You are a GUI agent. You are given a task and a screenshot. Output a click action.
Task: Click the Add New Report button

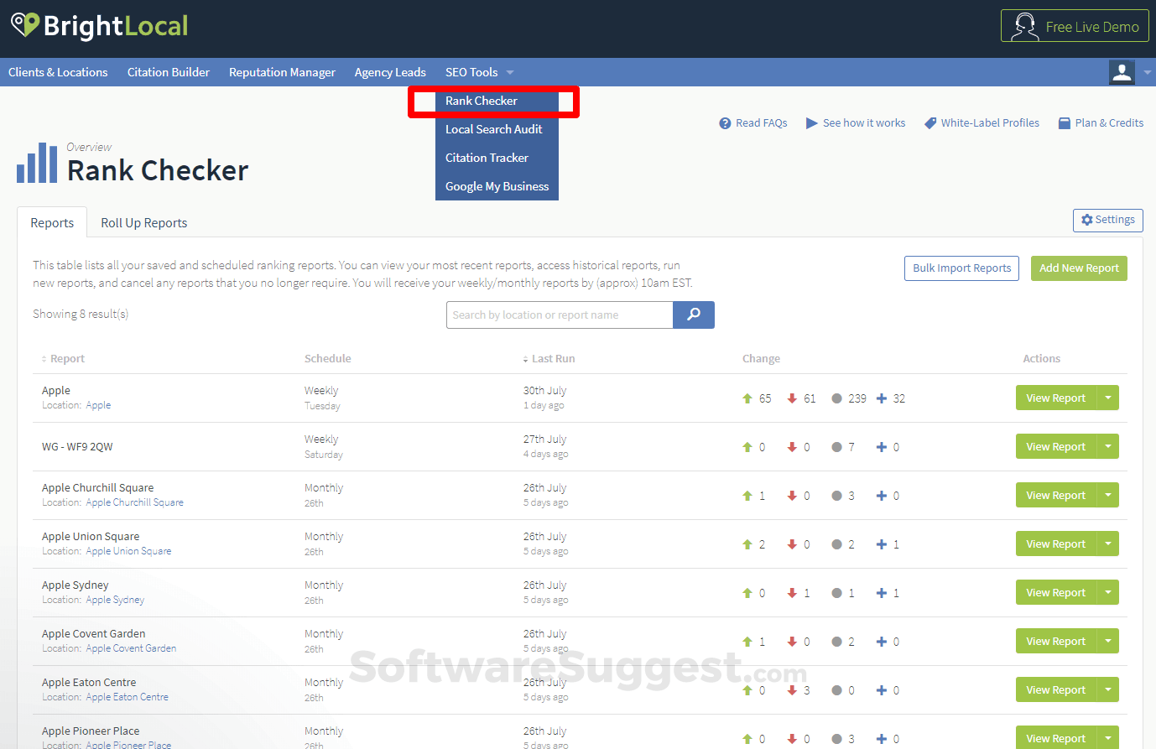tap(1079, 268)
